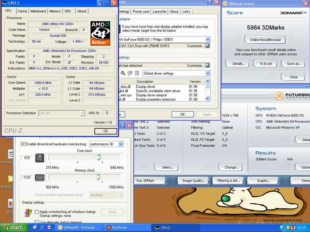
Task: Click the Windows flag icon at startup settings
Action: tap(28, 213)
